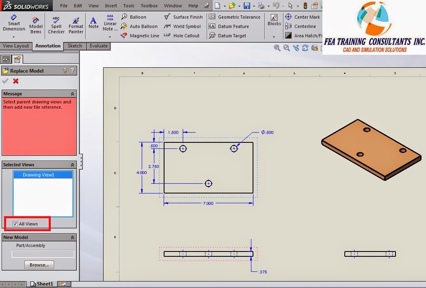Open the Insert menu
Screen dimensions: 426x288
tap(111, 6)
